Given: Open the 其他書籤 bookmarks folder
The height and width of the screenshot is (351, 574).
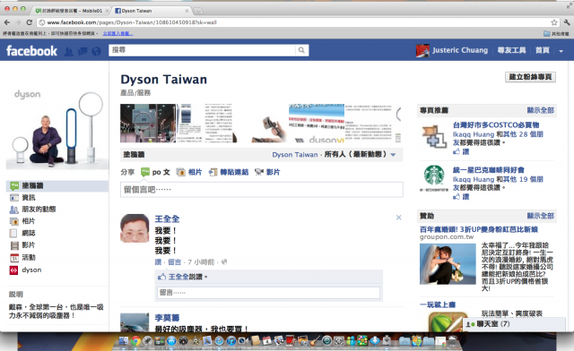Looking at the screenshot, I should [x=556, y=34].
